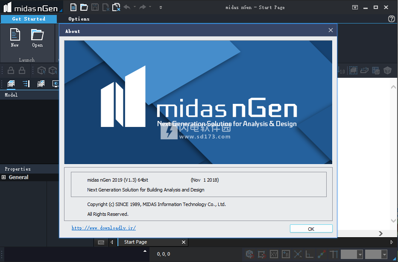Click the dashed-box stacked floors selection icon
Viewport: 398px width, 262px height.
pos(353,71)
